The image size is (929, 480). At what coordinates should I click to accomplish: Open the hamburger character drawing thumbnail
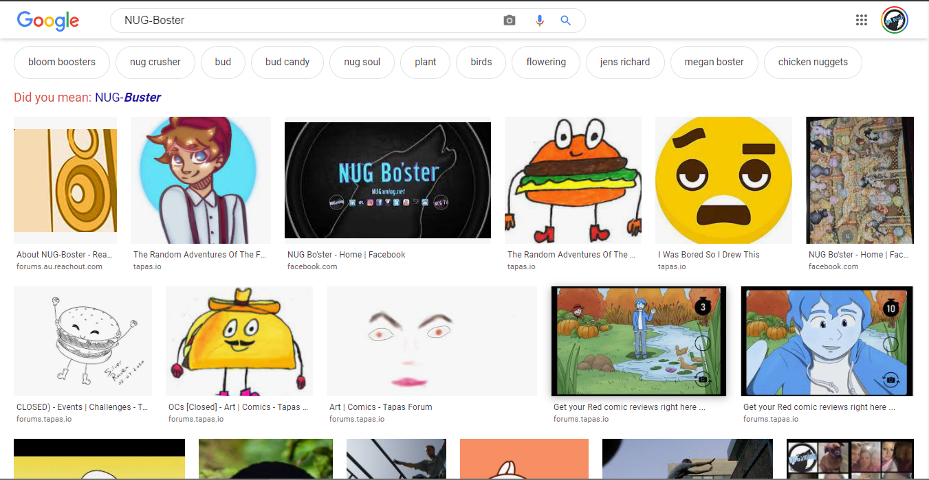tap(573, 180)
